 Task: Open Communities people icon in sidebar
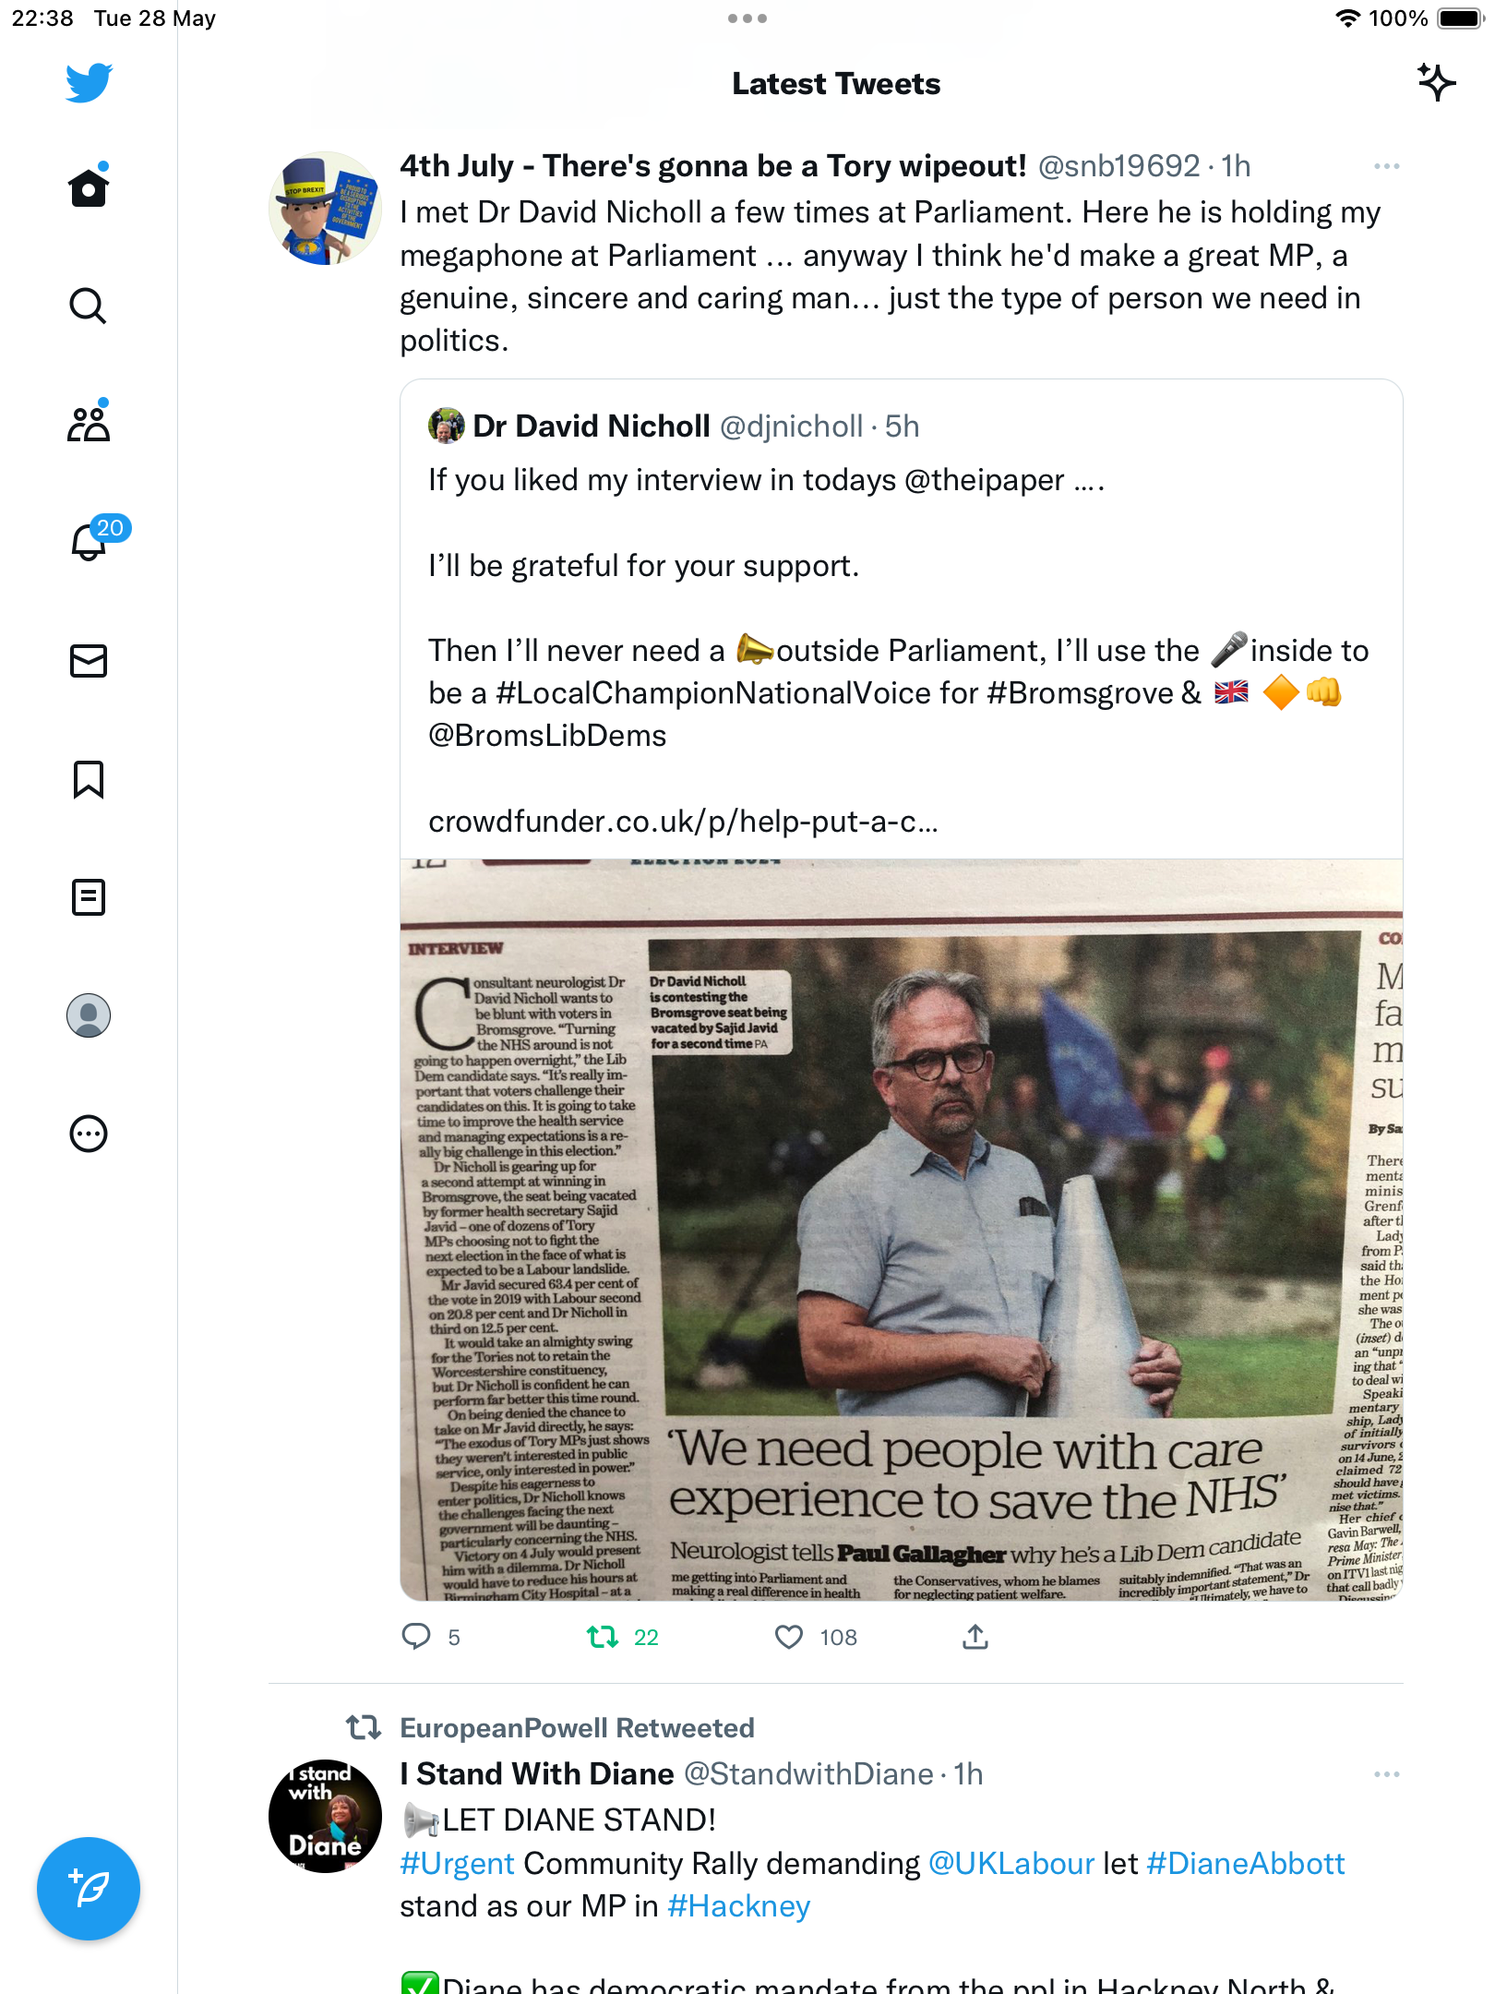pyautogui.click(x=89, y=423)
